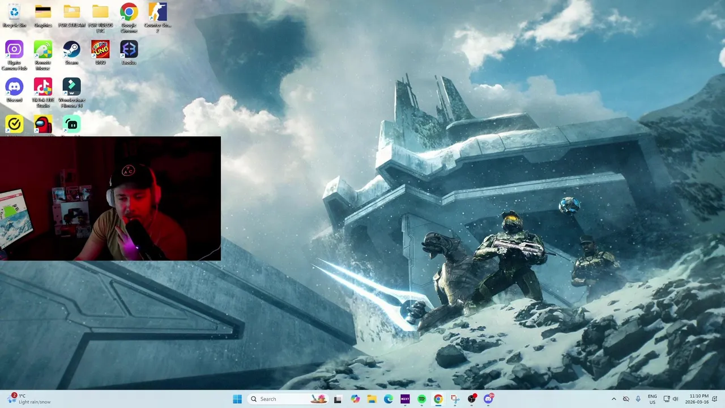This screenshot has width=725, height=408.
Task: Select the Remote Mouse desktop icon
Action: pyautogui.click(x=43, y=56)
